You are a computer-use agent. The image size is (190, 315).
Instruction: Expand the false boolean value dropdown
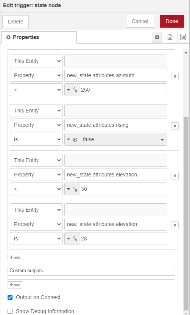coord(116,139)
